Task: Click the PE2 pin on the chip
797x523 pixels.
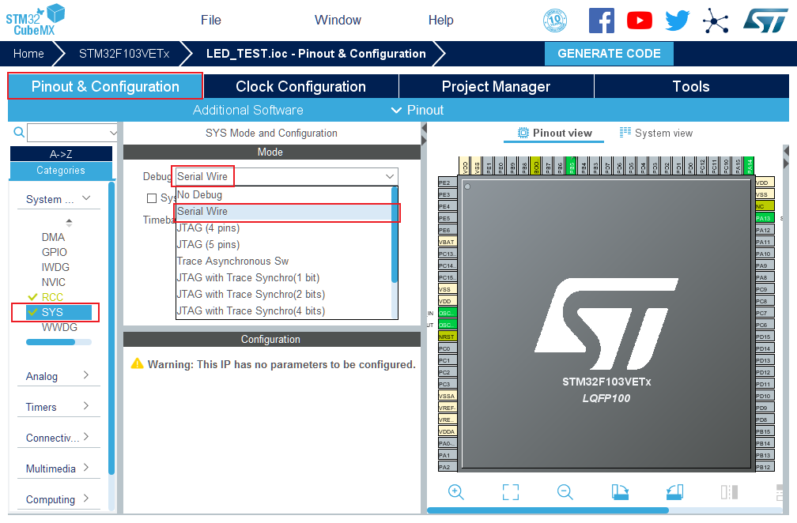Action: tap(448, 182)
